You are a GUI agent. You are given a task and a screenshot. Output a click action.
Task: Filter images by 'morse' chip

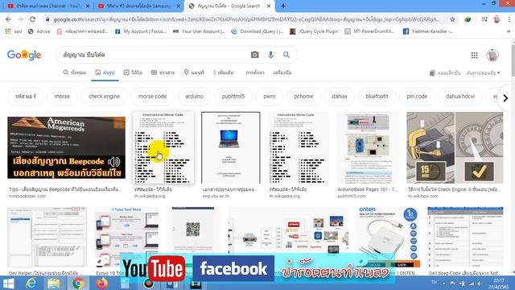pyautogui.click(x=62, y=97)
